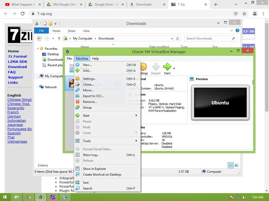Image resolution: width=269 pixels, height=201 pixels.
Task: Click the Group machines icon
Action: tap(77, 107)
